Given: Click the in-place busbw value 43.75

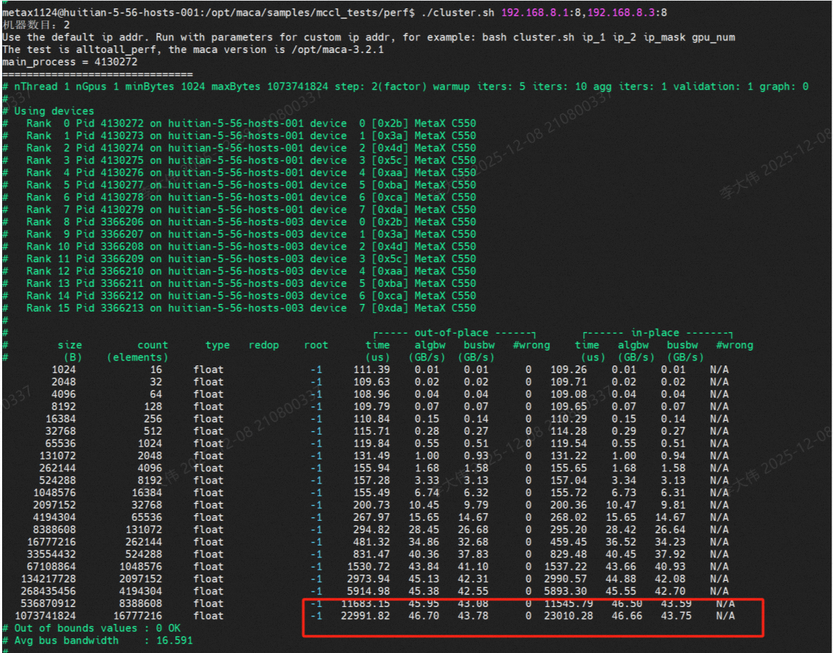Looking at the screenshot, I should pos(676,616).
